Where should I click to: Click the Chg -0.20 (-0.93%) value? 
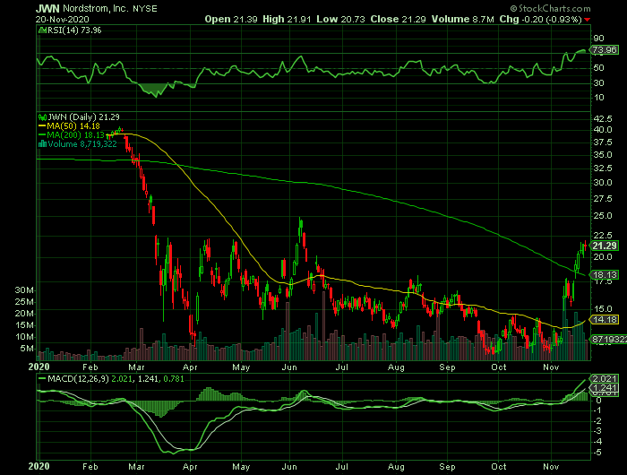tap(540, 19)
